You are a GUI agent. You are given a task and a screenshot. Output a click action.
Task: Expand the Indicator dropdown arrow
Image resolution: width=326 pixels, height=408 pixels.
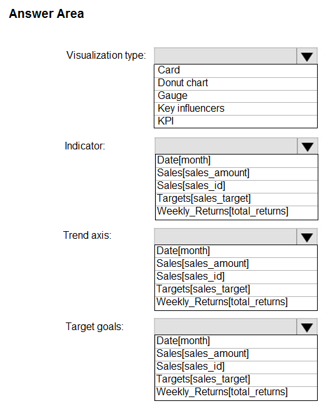point(307,146)
